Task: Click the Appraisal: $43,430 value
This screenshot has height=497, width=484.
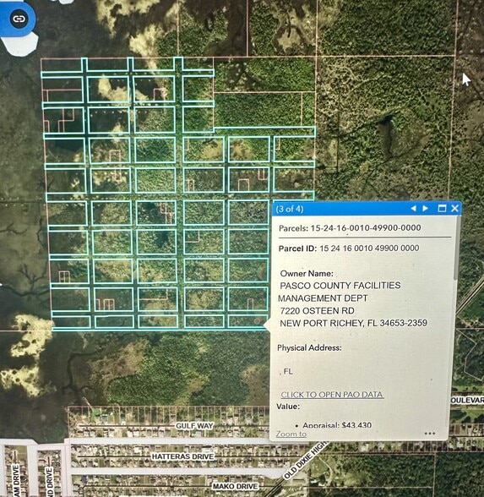Action: pos(337,425)
